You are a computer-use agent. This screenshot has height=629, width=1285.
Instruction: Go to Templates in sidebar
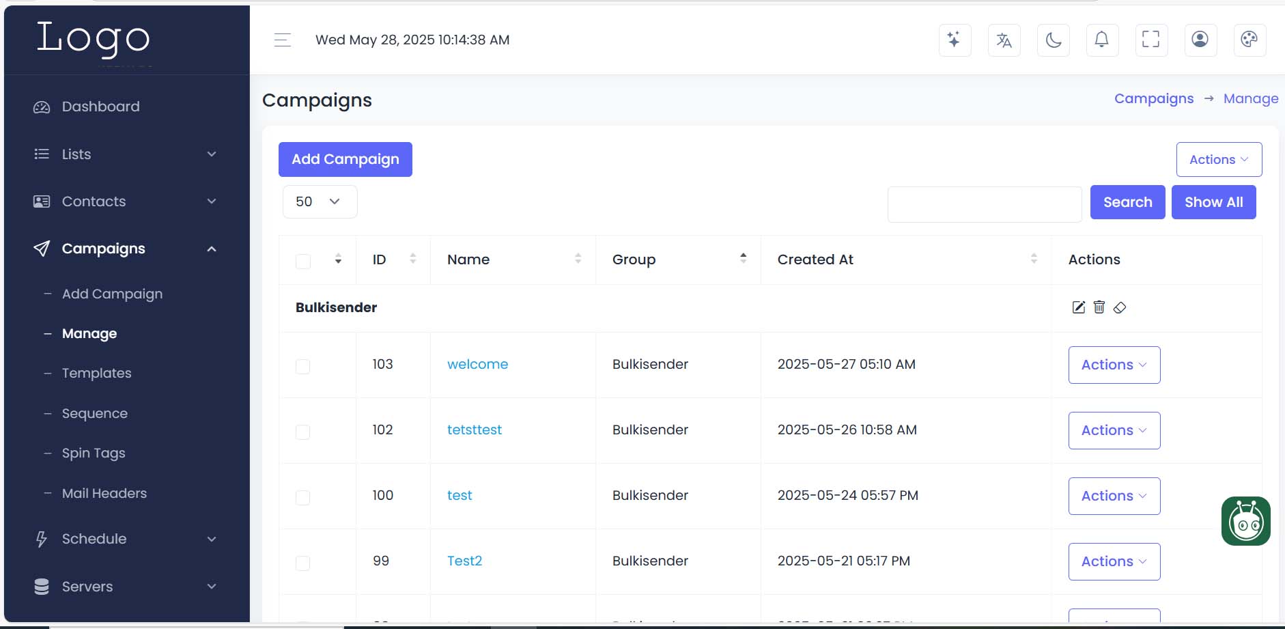(x=96, y=373)
